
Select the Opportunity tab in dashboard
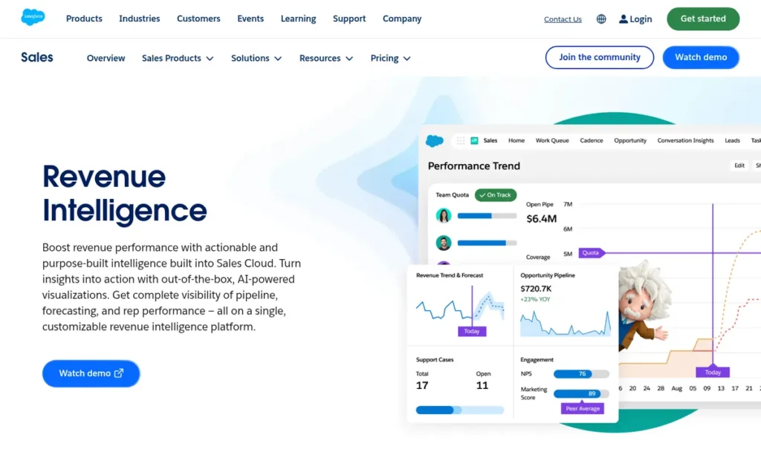coord(630,140)
